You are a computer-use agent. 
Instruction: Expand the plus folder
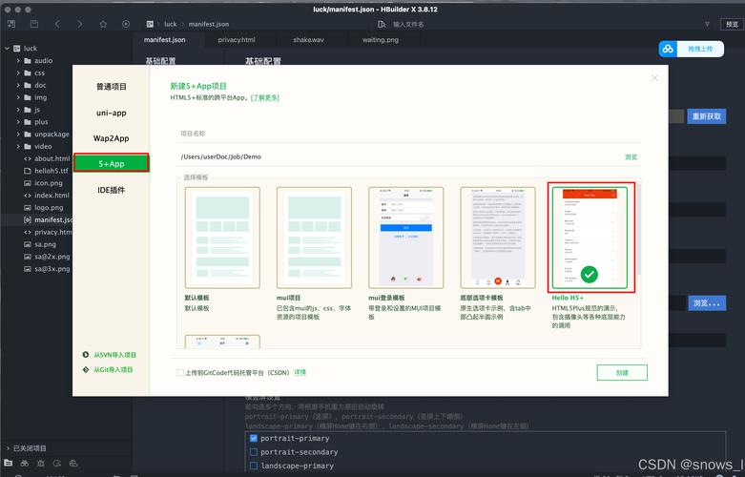click(18, 121)
